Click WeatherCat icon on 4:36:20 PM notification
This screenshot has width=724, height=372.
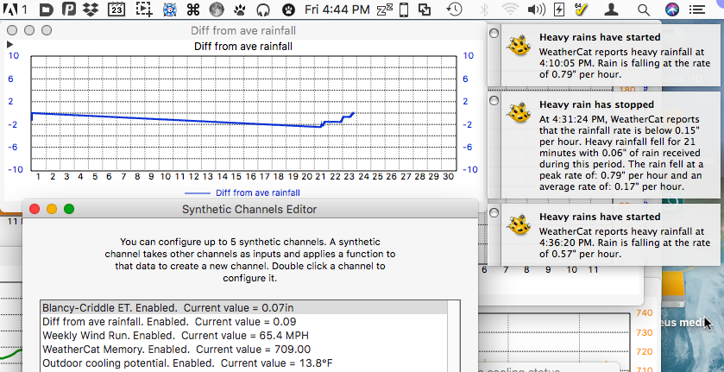[519, 224]
